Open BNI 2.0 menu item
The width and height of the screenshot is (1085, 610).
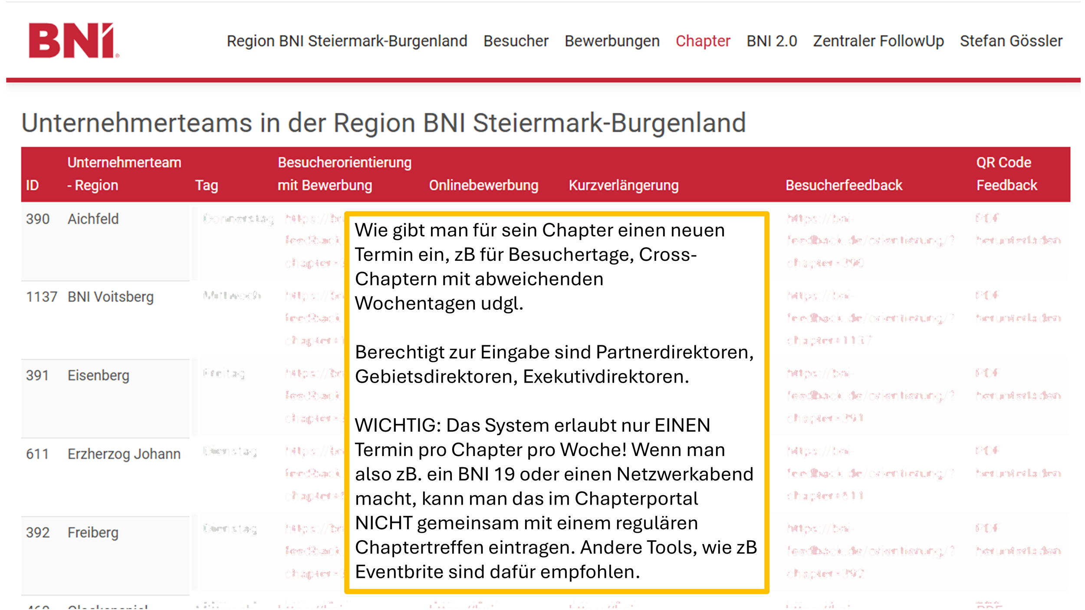tap(771, 41)
